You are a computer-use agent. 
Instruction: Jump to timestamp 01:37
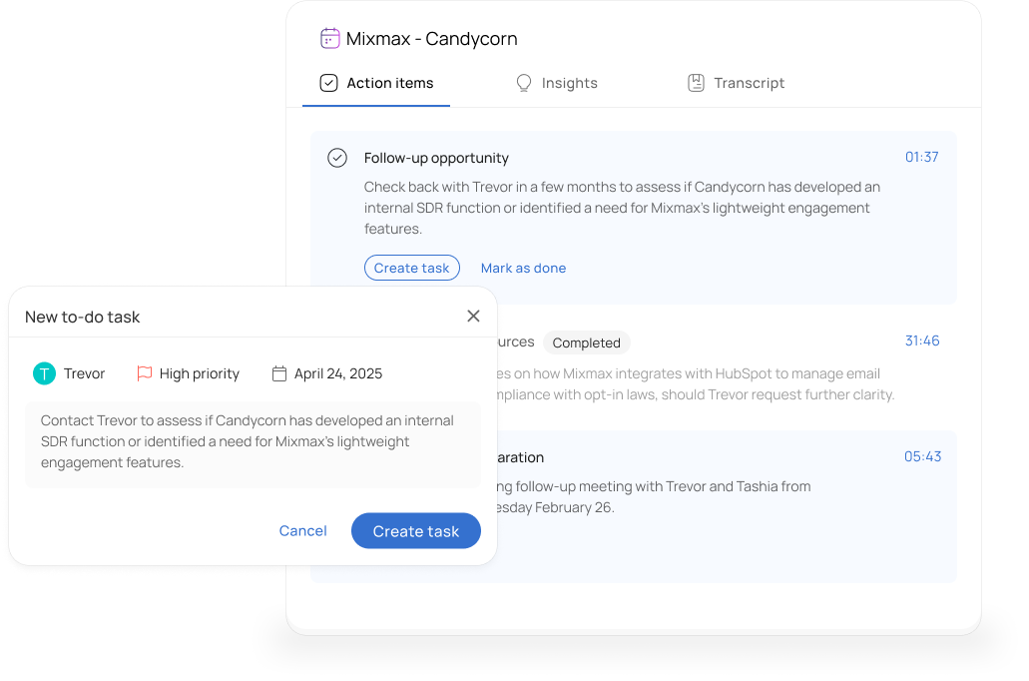click(x=921, y=157)
